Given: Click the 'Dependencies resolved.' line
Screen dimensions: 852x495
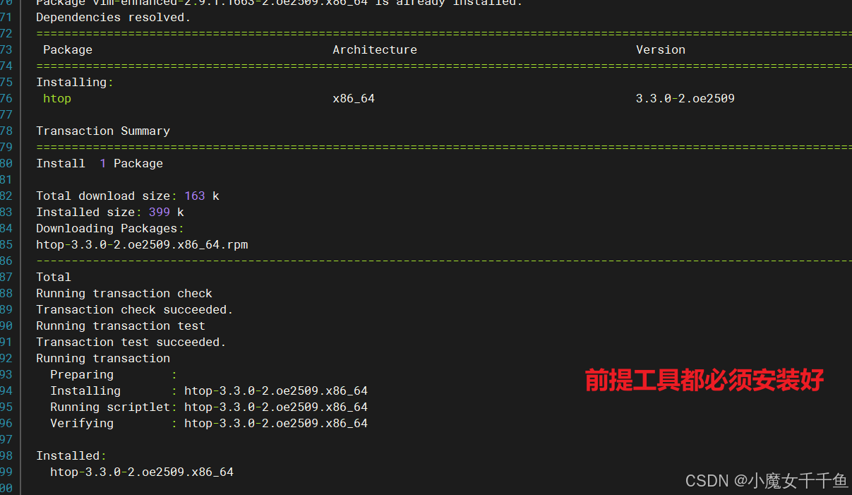Looking at the screenshot, I should point(114,17).
